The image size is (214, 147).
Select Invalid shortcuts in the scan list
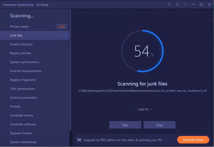pyautogui.click(x=21, y=44)
